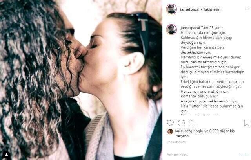The image size is (251, 160).
Task: Click the jansetpacal username in the header
Action: pyautogui.click(x=190, y=9)
